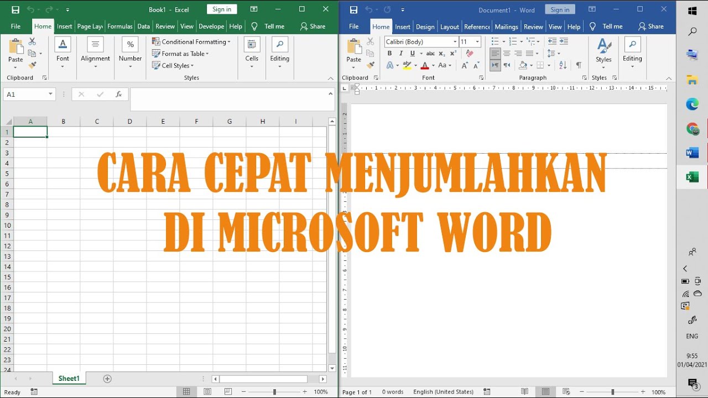Image resolution: width=708 pixels, height=398 pixels.
Task: Click Increase Indent icon in Word
Action: [x=564, y=41]
